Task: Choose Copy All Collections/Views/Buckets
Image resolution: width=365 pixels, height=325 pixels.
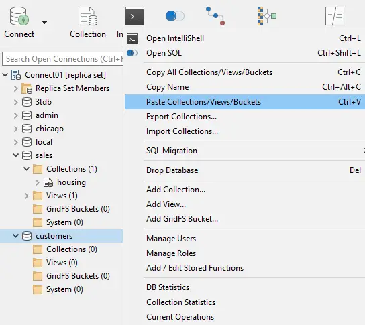Action: [x=245, y=72]
